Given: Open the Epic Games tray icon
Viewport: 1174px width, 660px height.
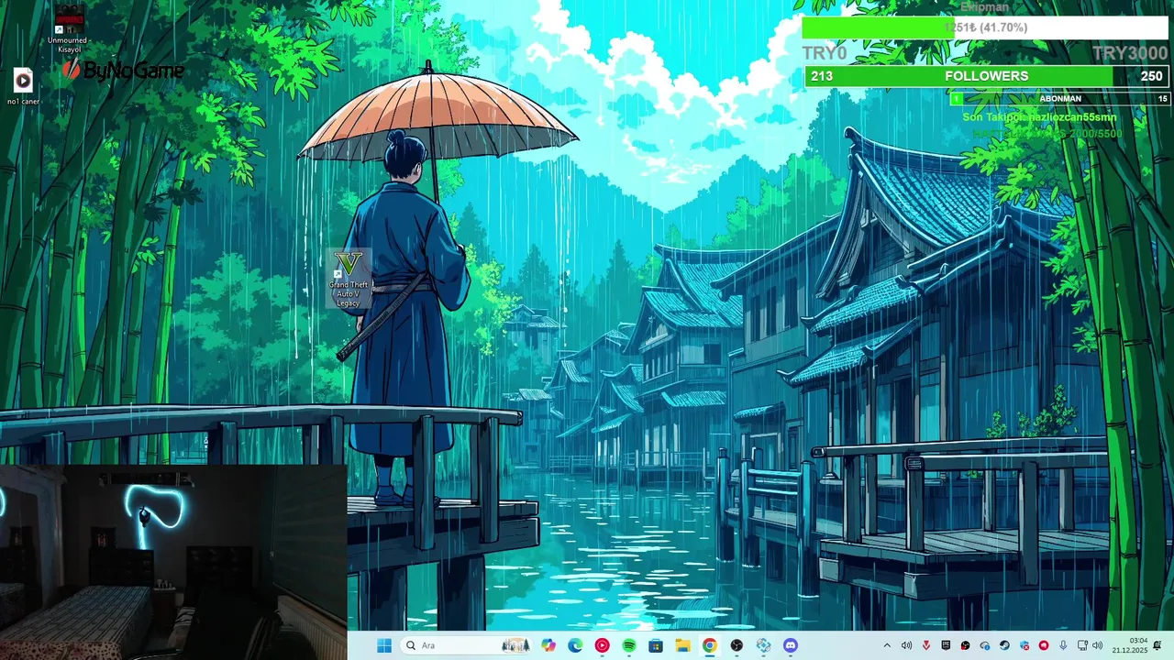Looking at the screenshot, I should pyautogui.click(x=946, y=645).
